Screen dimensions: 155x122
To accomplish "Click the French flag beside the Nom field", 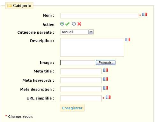I will click(144, 14).
